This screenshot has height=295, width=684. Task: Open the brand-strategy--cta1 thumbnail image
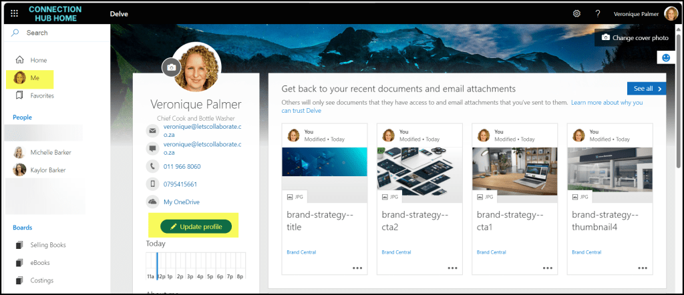coord(514,172)
